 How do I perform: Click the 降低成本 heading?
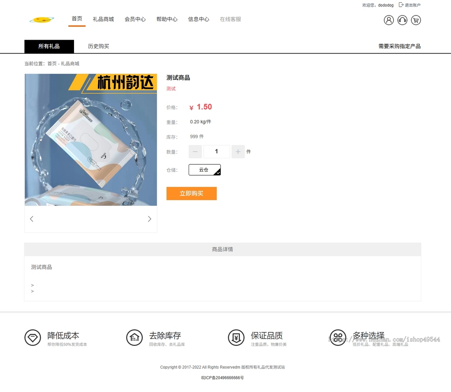(63, 335)
